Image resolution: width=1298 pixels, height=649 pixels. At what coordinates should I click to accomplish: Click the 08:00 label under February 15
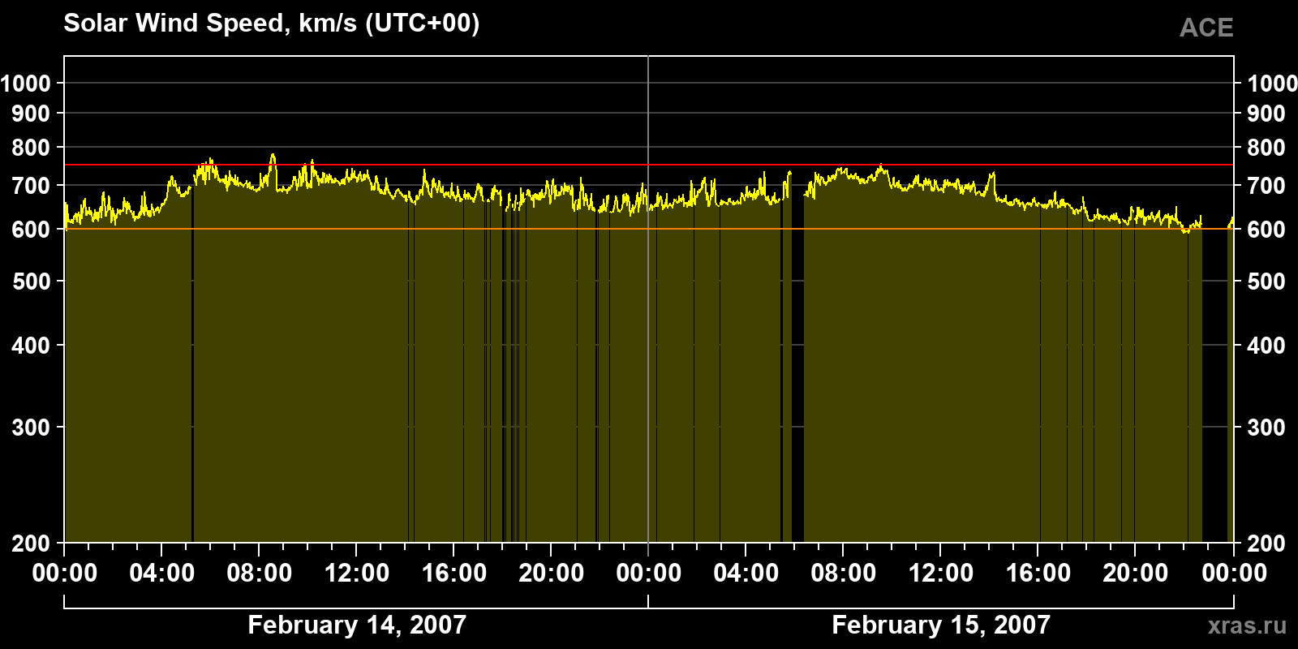coord(844,574)
